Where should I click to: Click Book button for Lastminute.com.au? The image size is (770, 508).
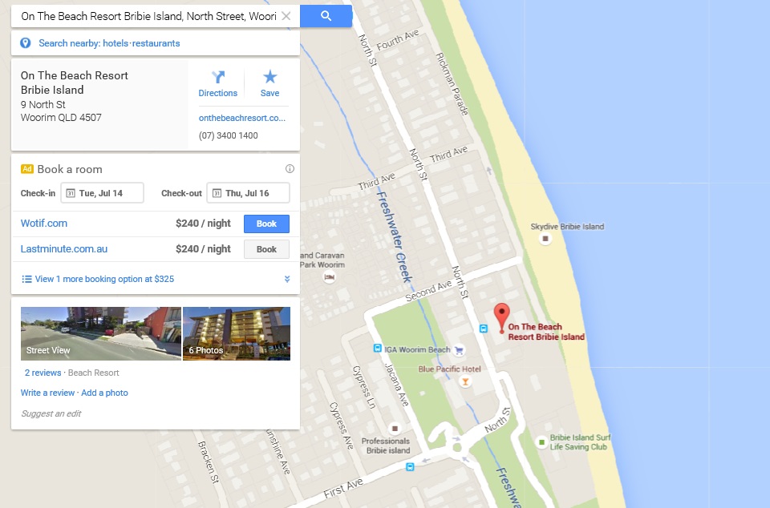(x=266, y=249)
